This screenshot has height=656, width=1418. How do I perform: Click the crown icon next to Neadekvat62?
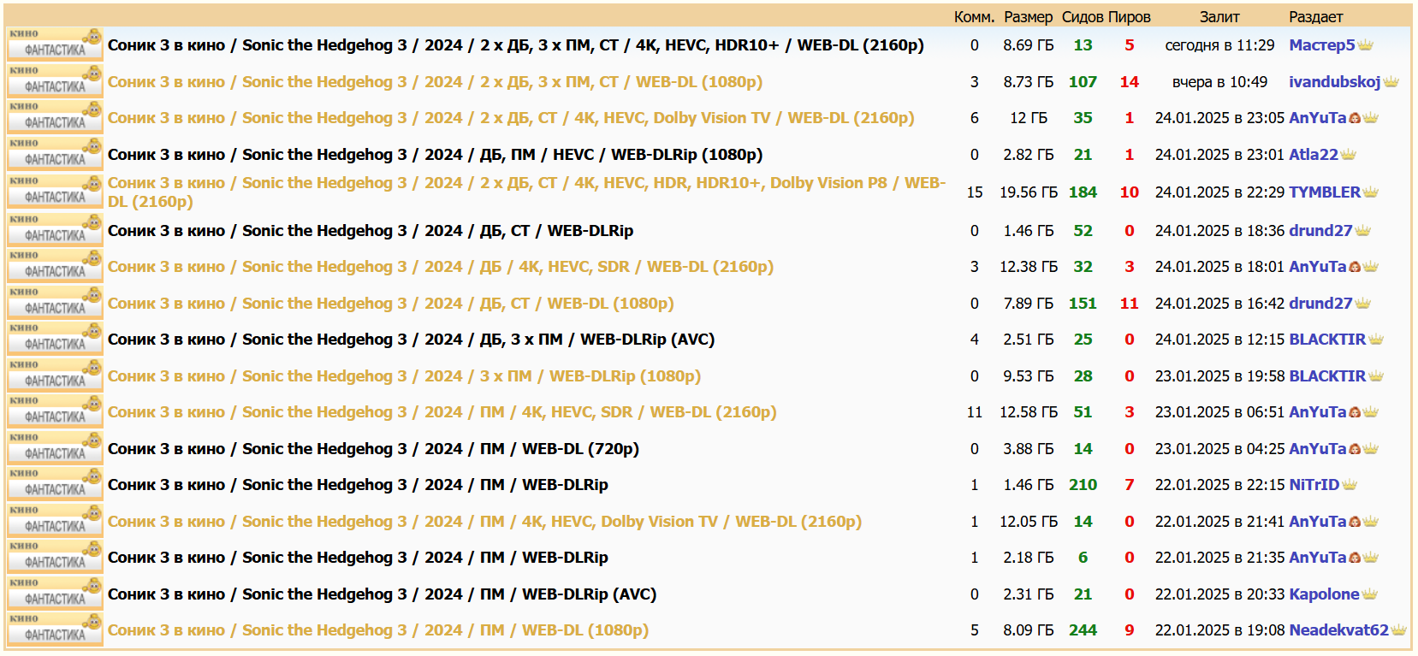pyautogui.click(x=1398, y=630)
